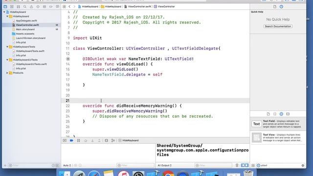
Task: Open the ViewController class breadcrumb
Action: 164,6
